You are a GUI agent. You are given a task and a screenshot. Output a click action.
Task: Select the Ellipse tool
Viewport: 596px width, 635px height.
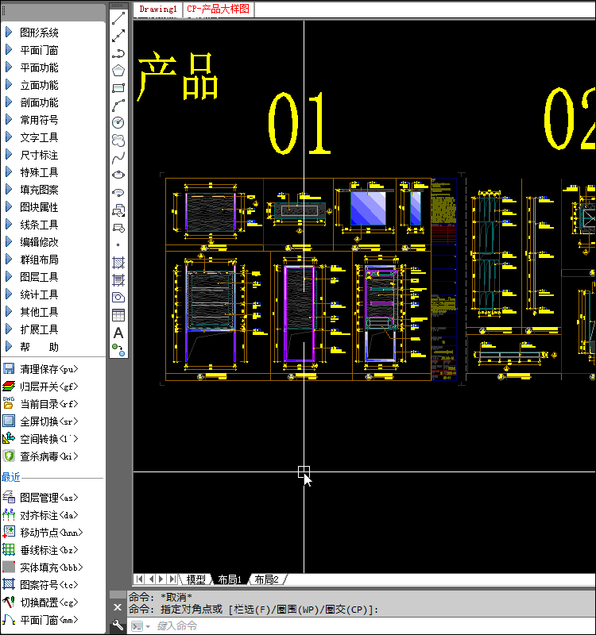pyautogui.click(x=118, y=175)
